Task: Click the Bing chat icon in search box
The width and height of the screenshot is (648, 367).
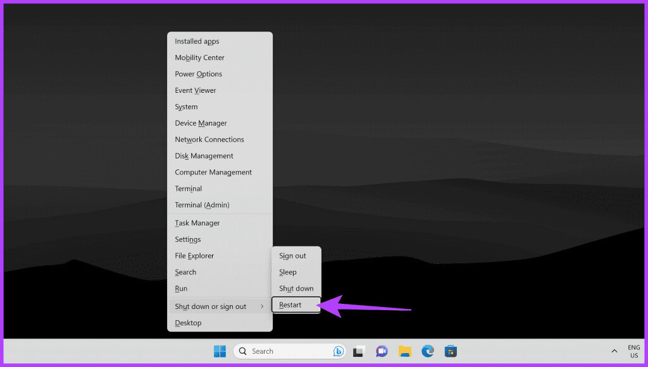Action: pos(339,351)
